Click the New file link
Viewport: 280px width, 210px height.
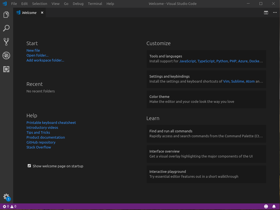click(x=33, y=50)
